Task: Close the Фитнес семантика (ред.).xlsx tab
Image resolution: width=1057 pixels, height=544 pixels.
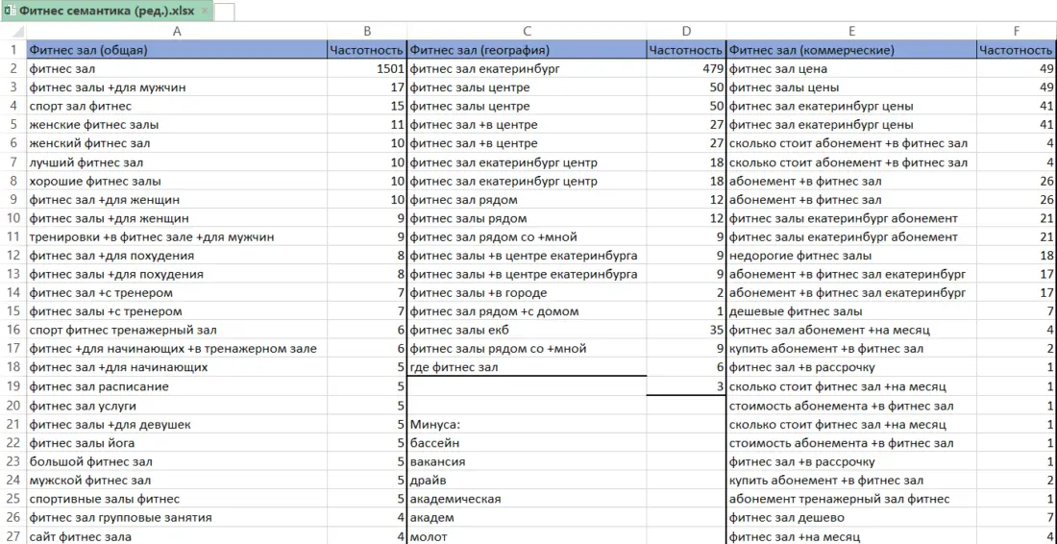Action: [x=205, y=12]
